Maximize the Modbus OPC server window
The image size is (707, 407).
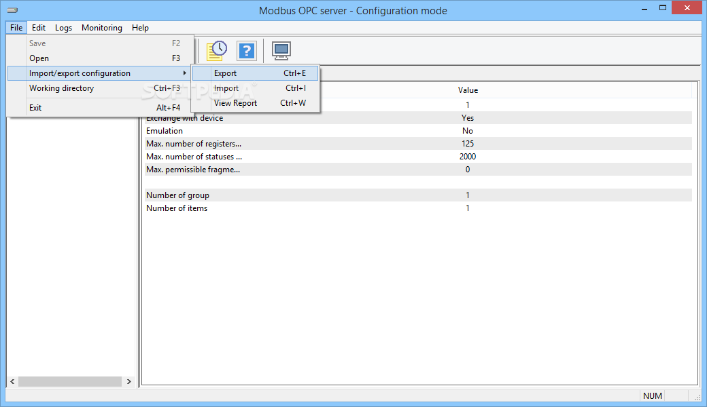point(663,7)
